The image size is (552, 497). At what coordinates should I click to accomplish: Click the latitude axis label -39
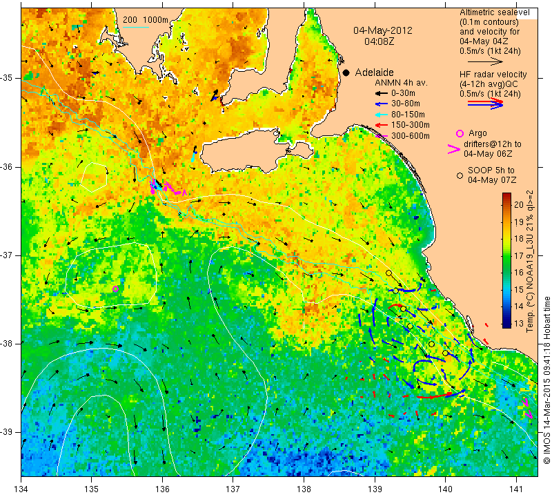pyautogui.click(x=7, y=432)
